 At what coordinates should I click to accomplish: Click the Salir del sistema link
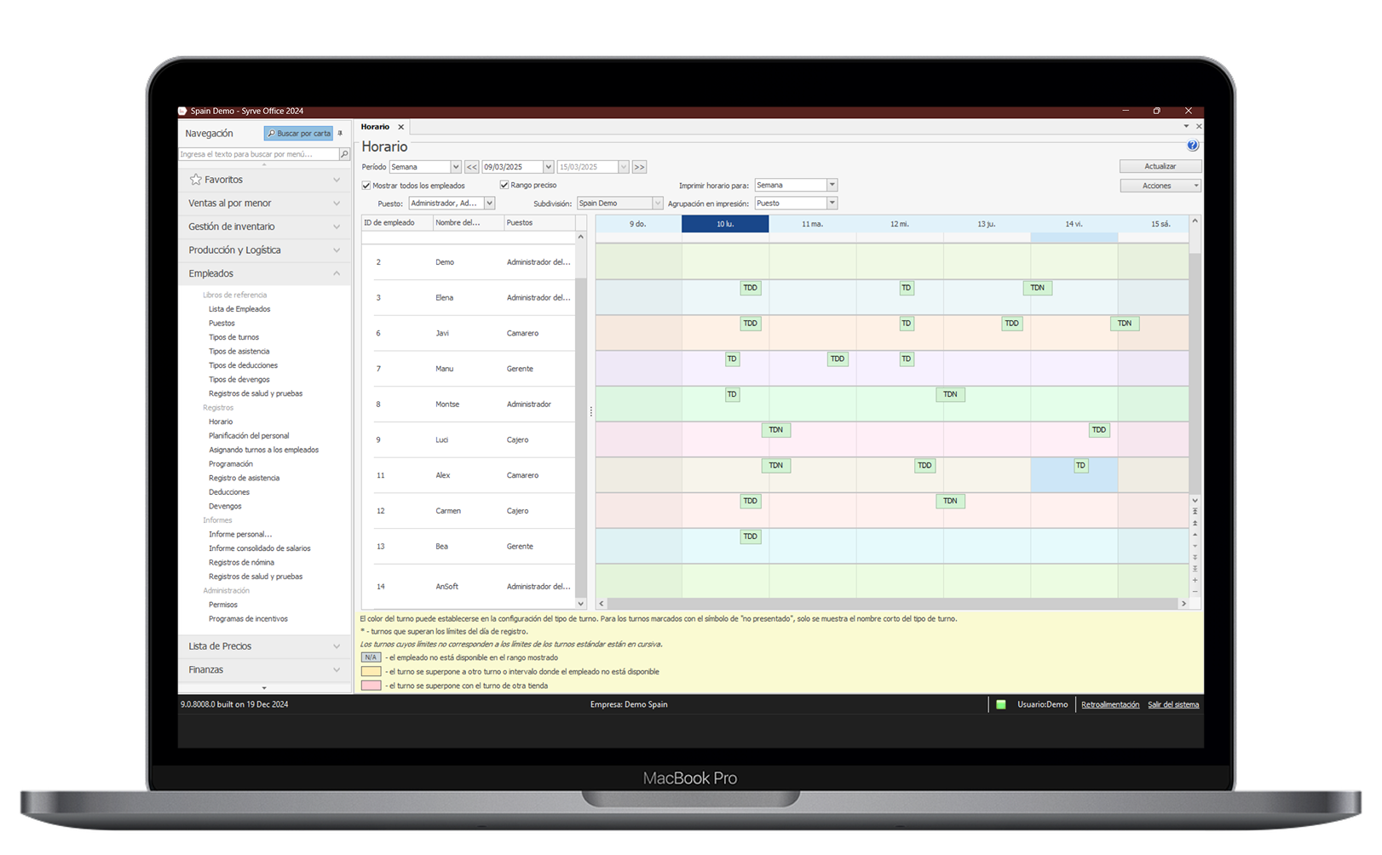pos(1172,704)
